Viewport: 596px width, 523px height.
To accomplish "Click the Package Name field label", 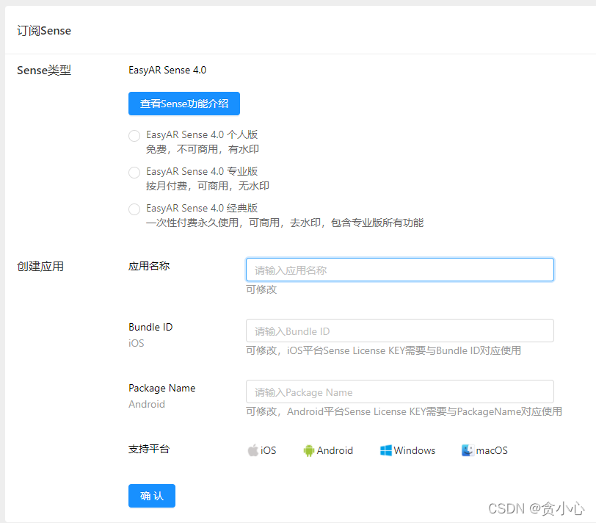I will (162, 388).
